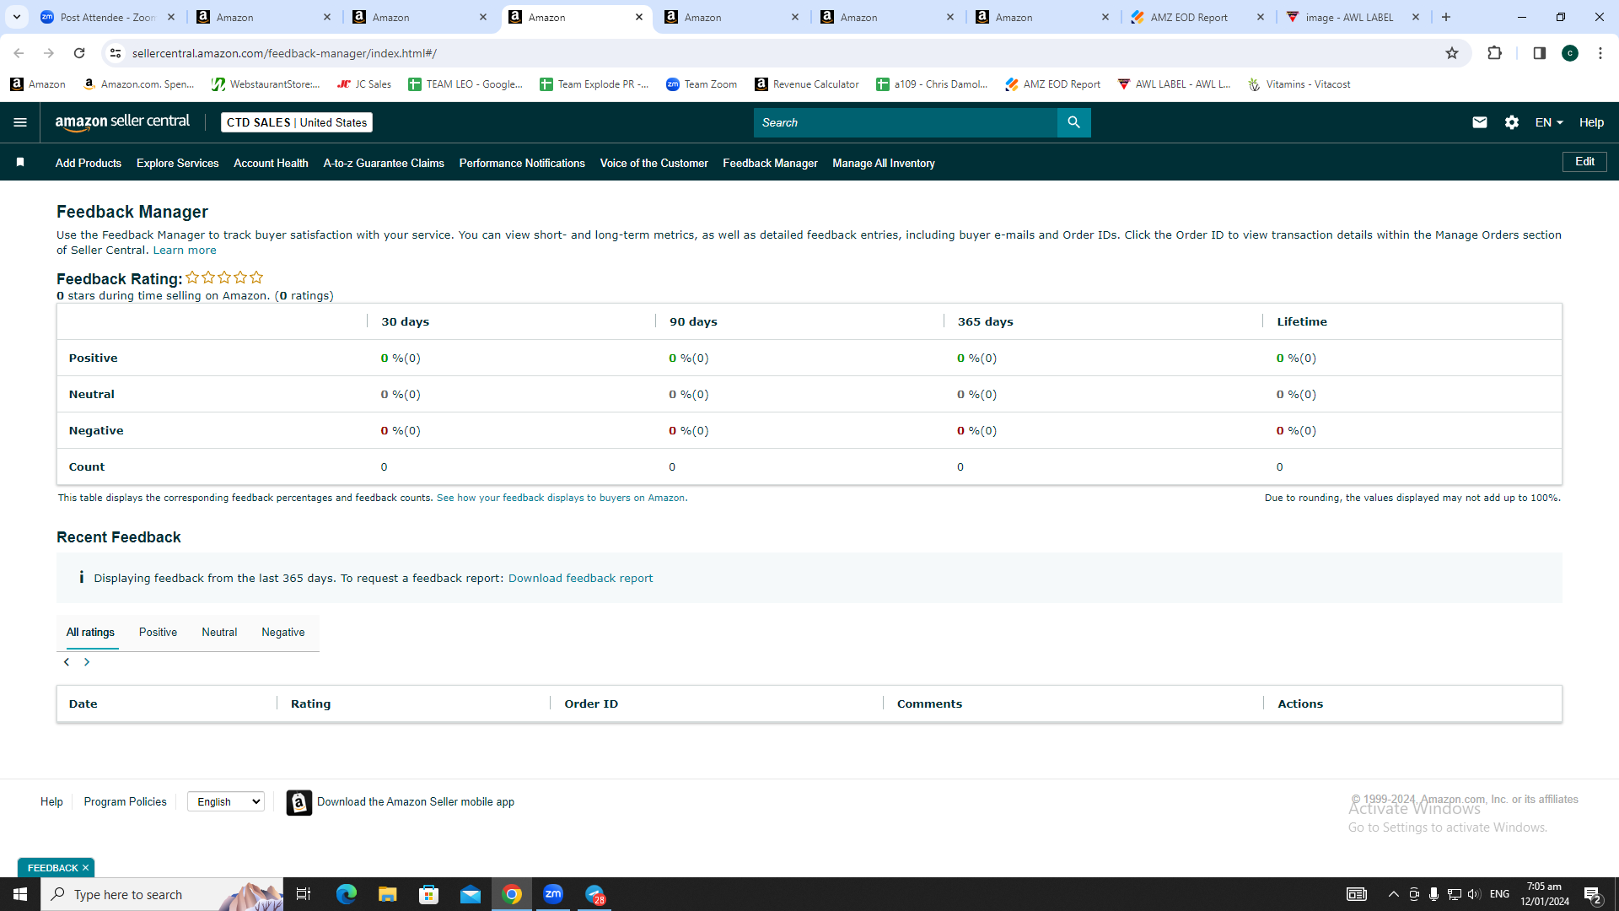Open 'See how your feedback displays' link

coord(561,498)
